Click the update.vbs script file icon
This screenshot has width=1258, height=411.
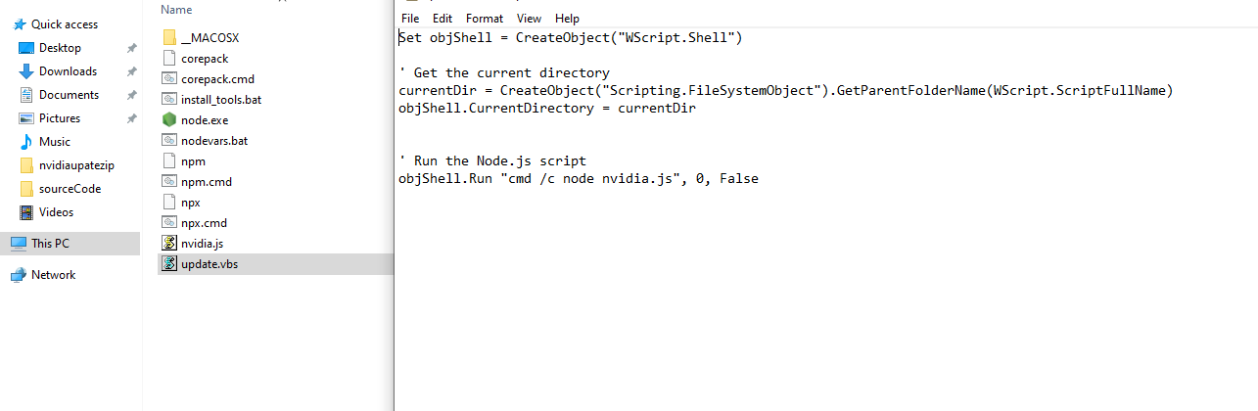point(168,263)
